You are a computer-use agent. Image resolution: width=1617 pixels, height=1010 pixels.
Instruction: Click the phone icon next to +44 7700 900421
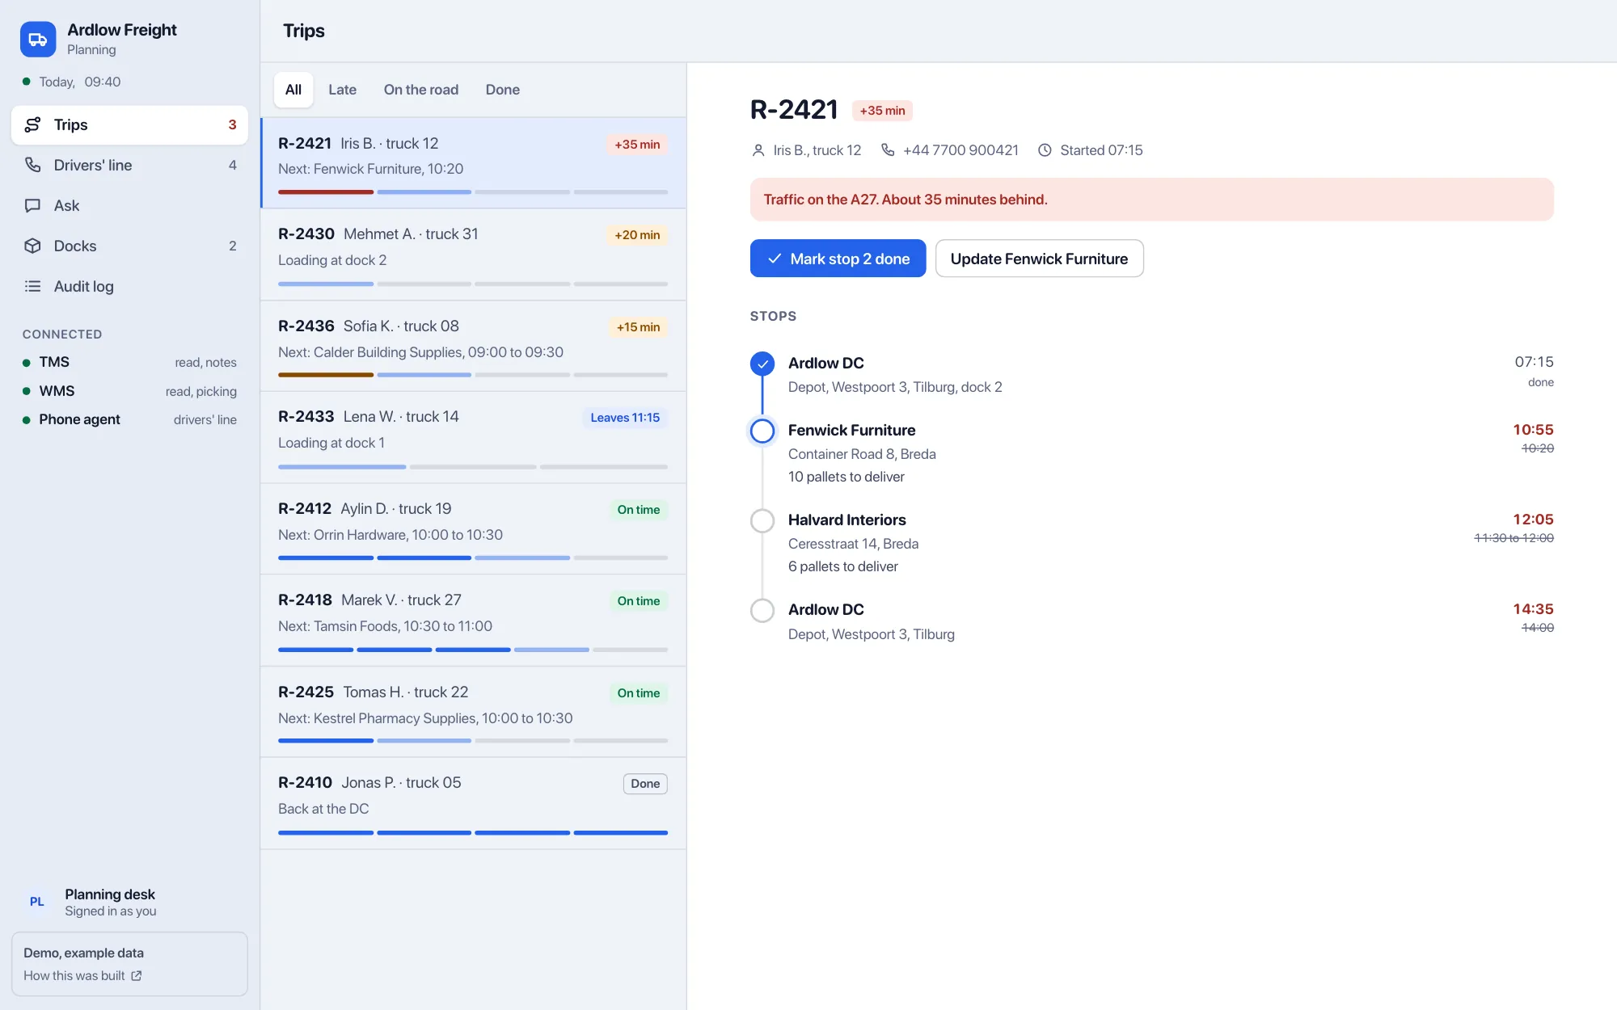[888, 150]
